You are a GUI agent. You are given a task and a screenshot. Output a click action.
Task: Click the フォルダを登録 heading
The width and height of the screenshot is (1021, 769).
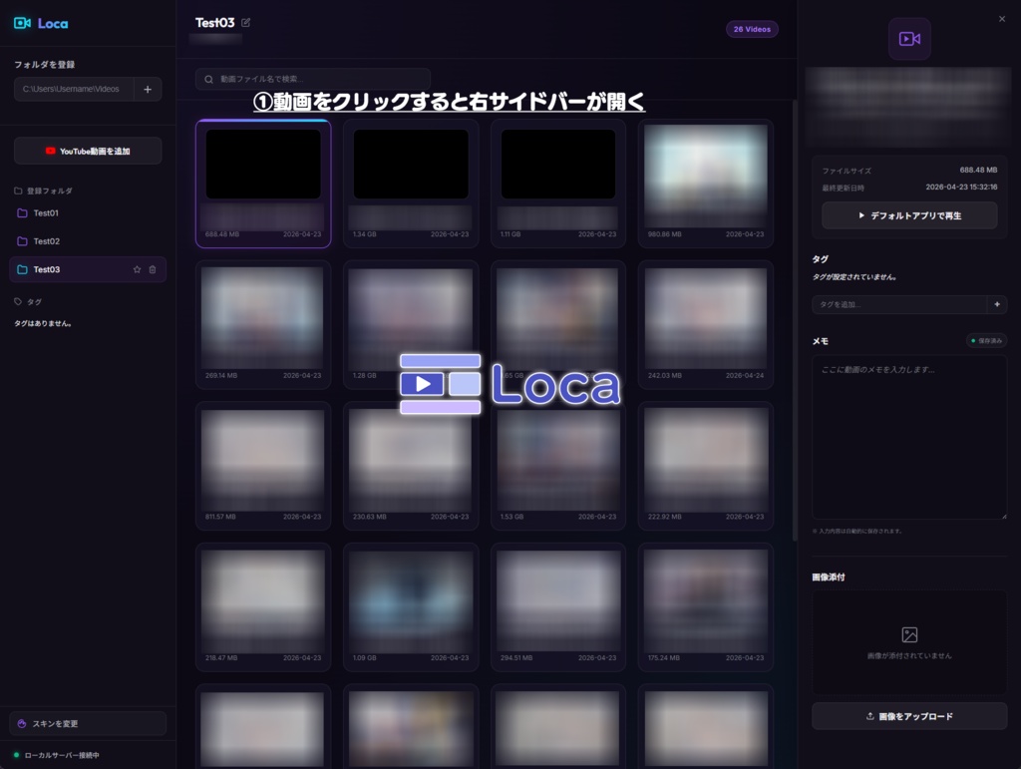pyautogui.click(x=44, y=65)
